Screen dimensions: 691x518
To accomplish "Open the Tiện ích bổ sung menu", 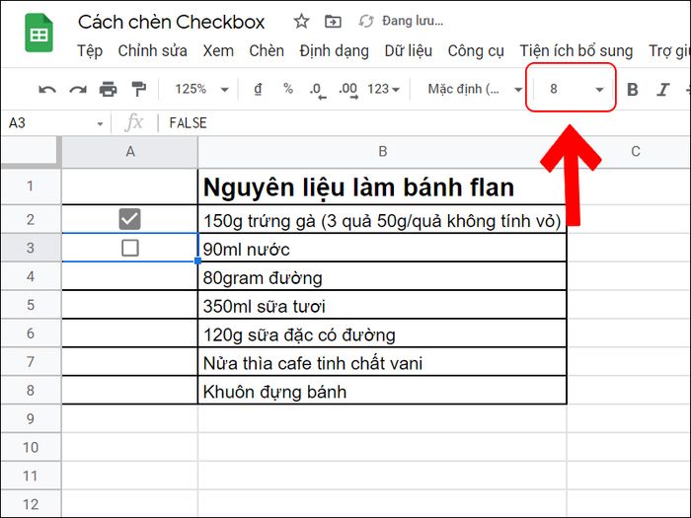I will [576, 51].
